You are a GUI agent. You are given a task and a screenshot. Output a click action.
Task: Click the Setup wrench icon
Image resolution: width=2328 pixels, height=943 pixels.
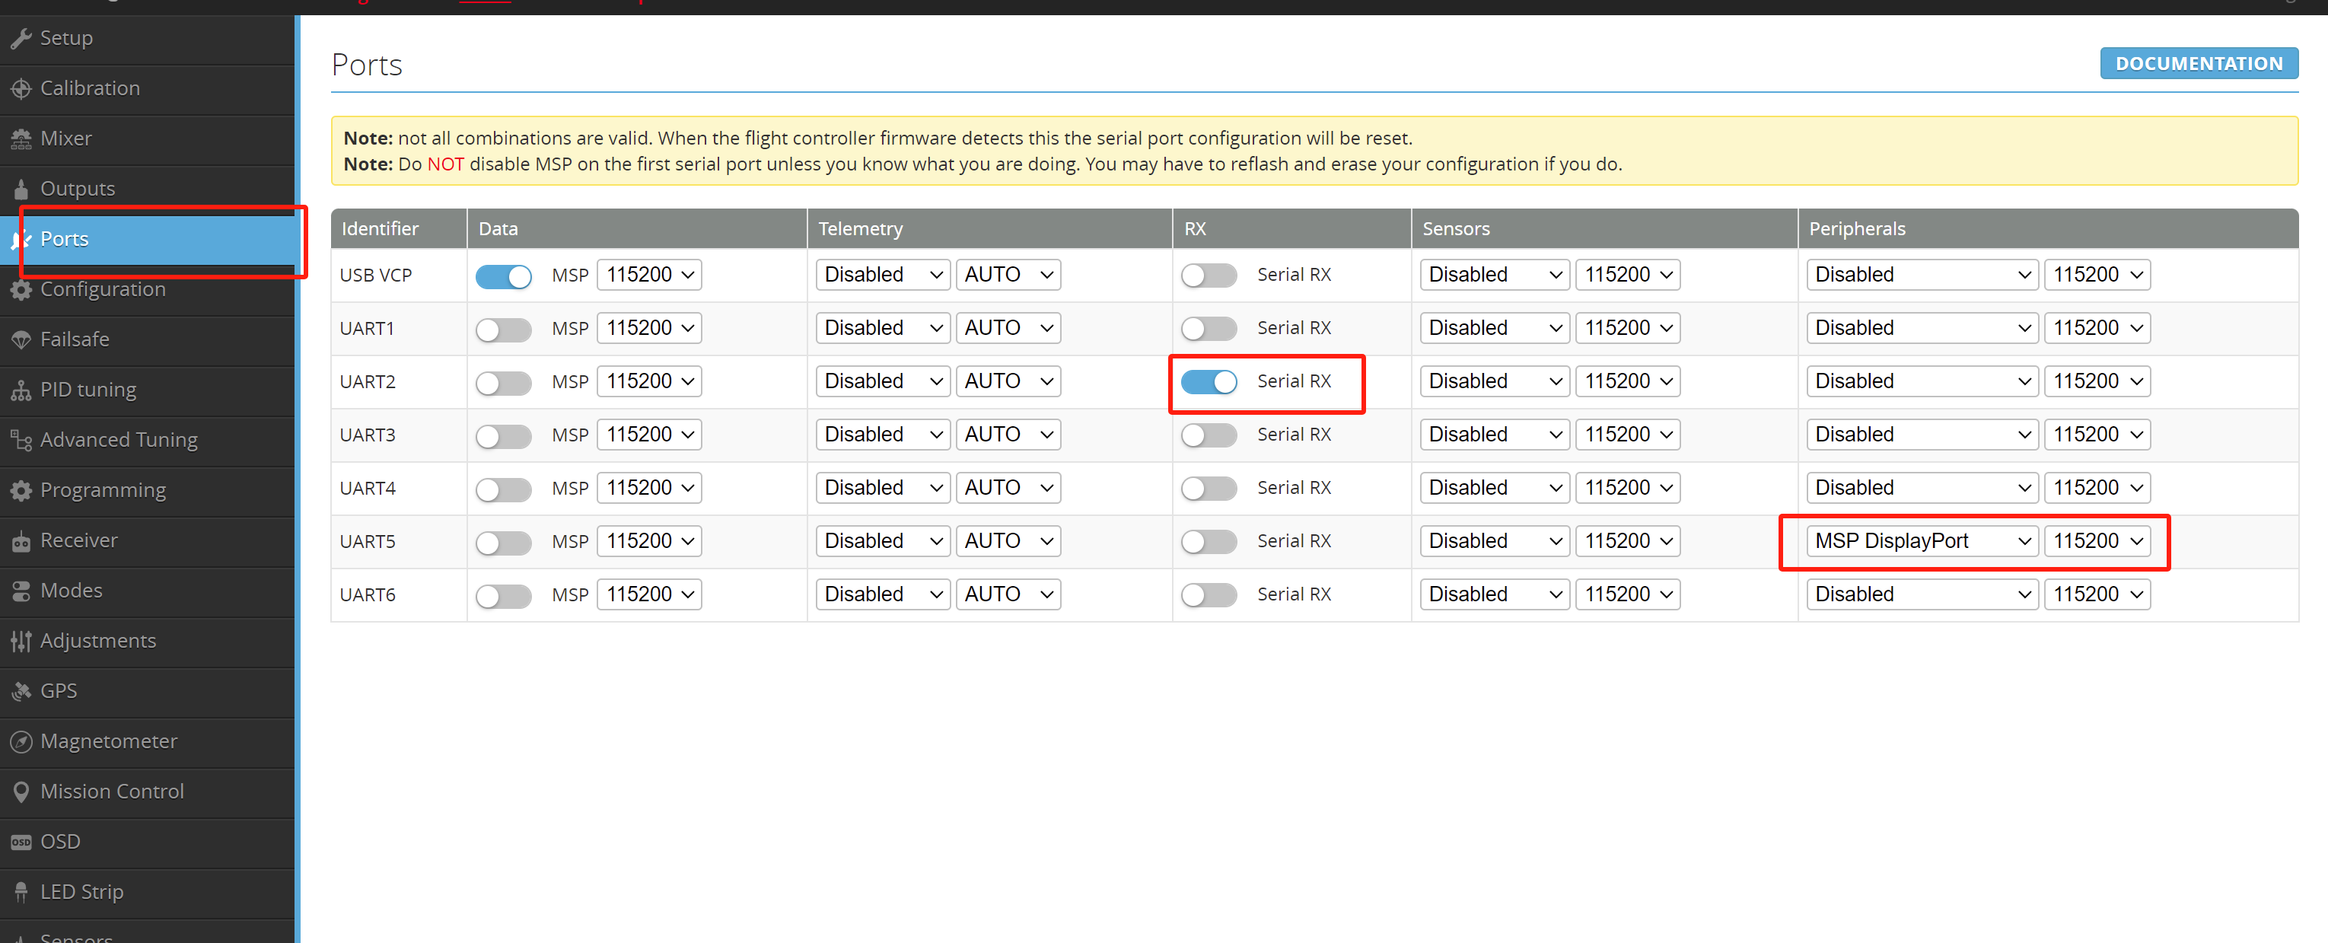click(x=21, y=38)
